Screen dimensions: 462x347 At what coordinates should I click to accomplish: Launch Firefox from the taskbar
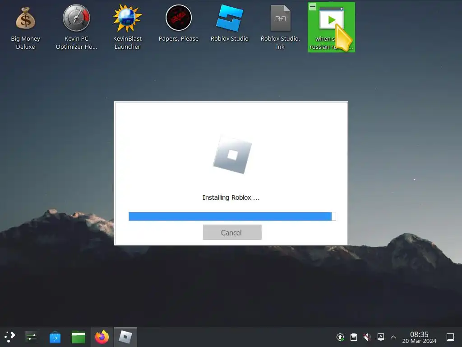pos(102,337)
